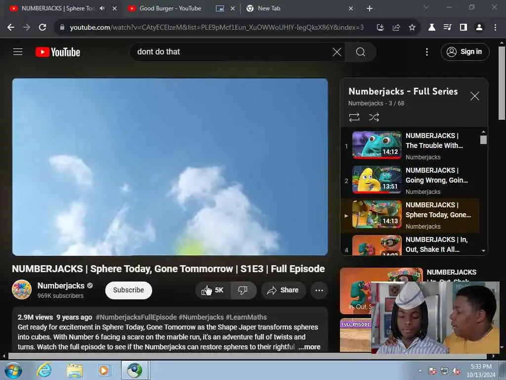Play 'In, Out, Shake It All...' playlist item

(410, 244)
